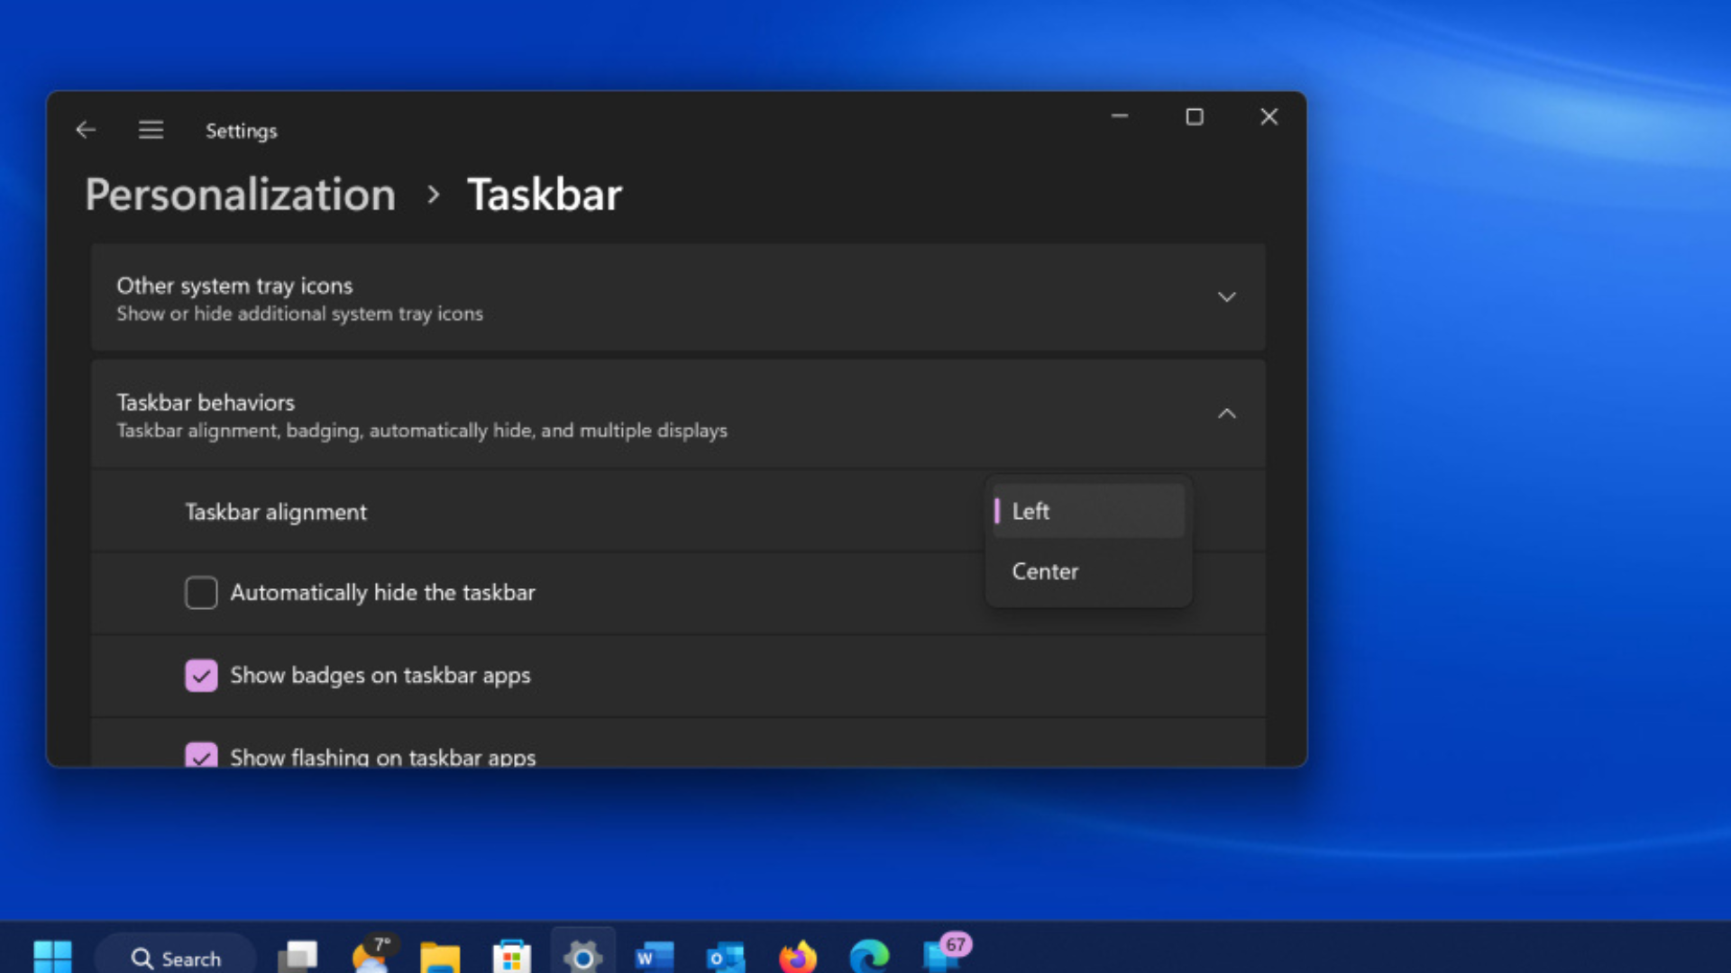Collapse the Taskbar behaviors section
This screenshot has width=1731, height=973.
(x=1226, y=414)
